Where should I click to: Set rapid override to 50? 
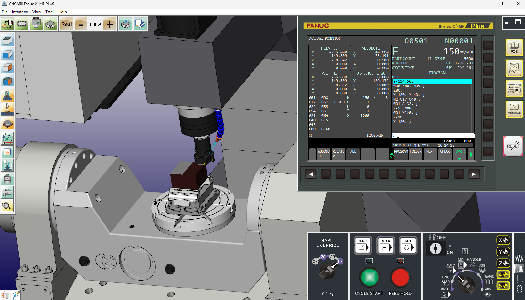[333, 257]
